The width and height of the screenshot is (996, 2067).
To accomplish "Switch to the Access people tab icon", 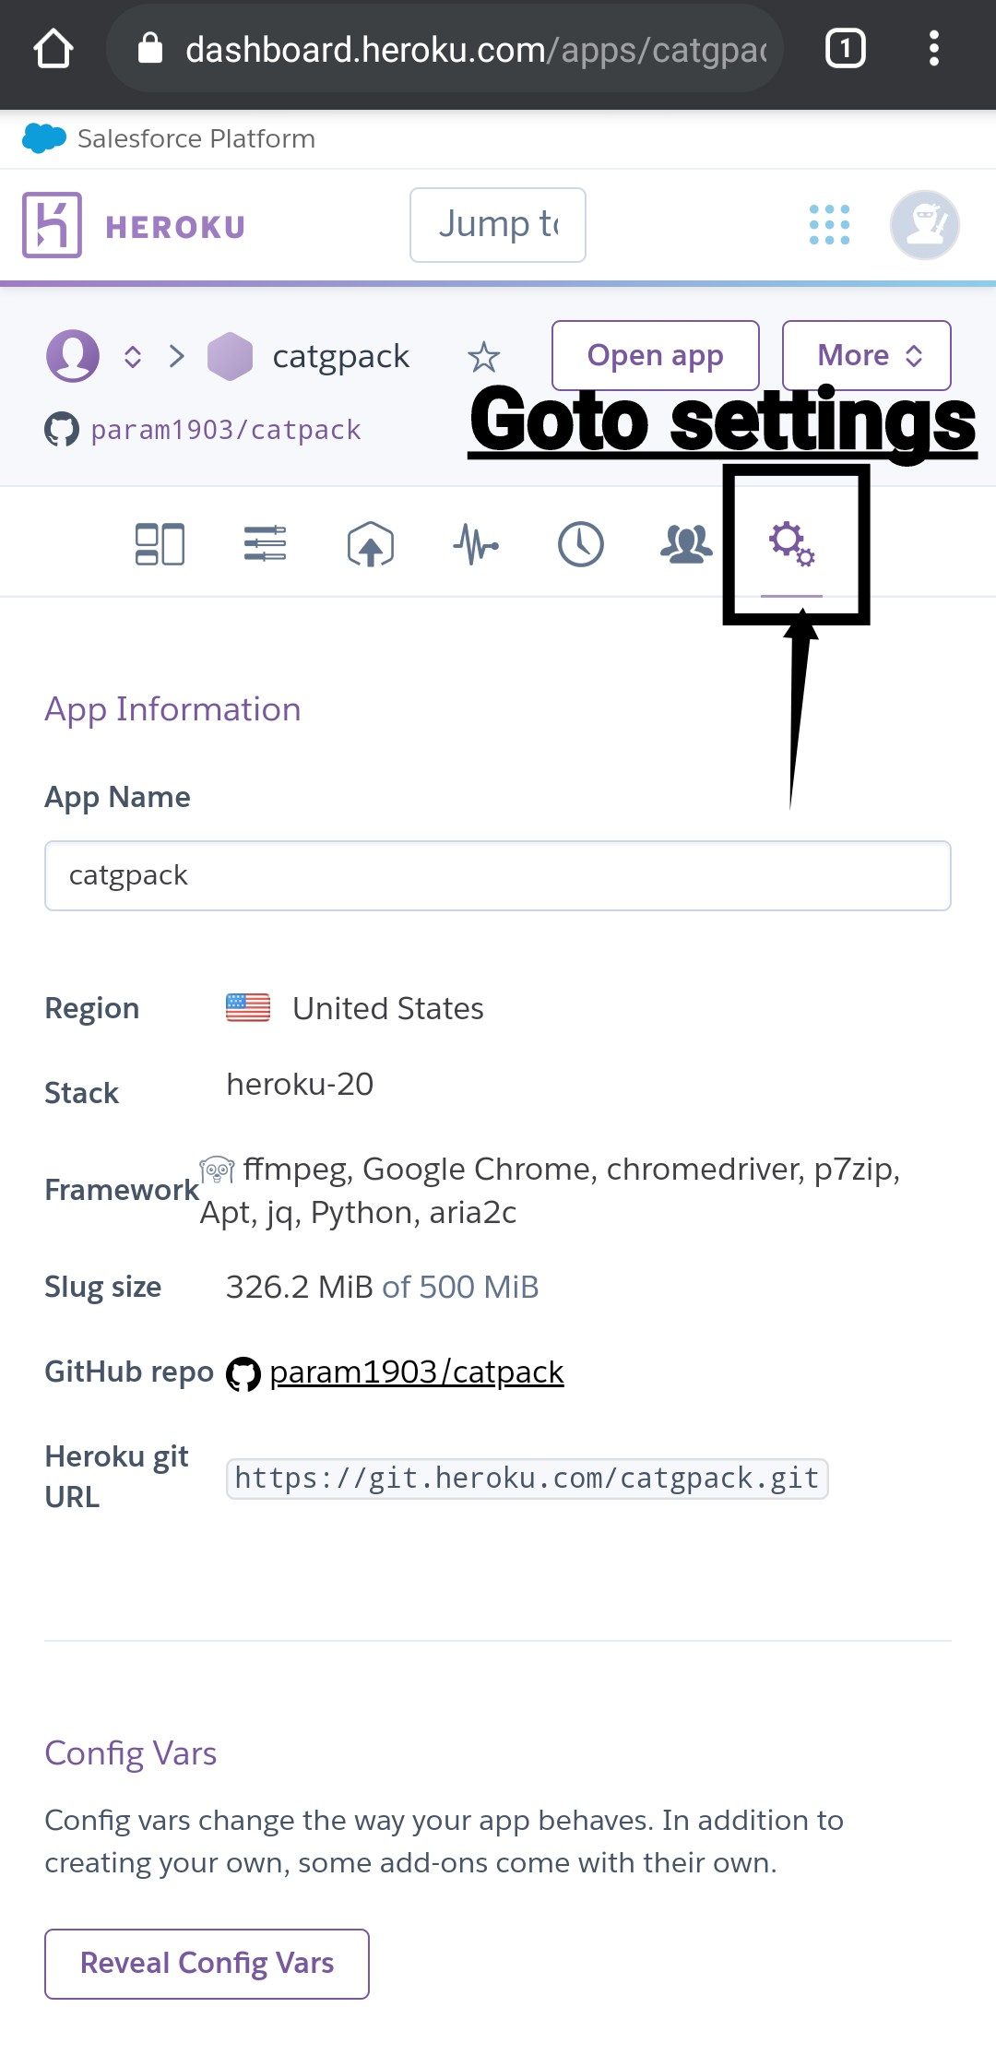I will pyautogui.click(x=686, y=544).
